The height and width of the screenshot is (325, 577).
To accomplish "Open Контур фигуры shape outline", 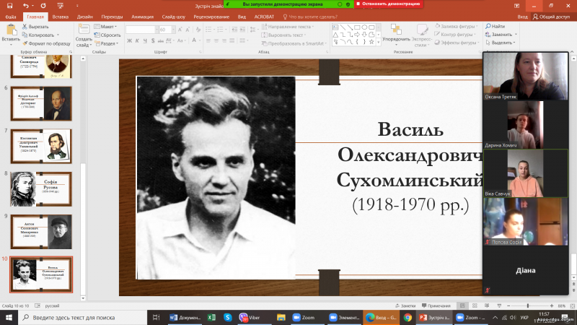I will (x=455, y=34).
